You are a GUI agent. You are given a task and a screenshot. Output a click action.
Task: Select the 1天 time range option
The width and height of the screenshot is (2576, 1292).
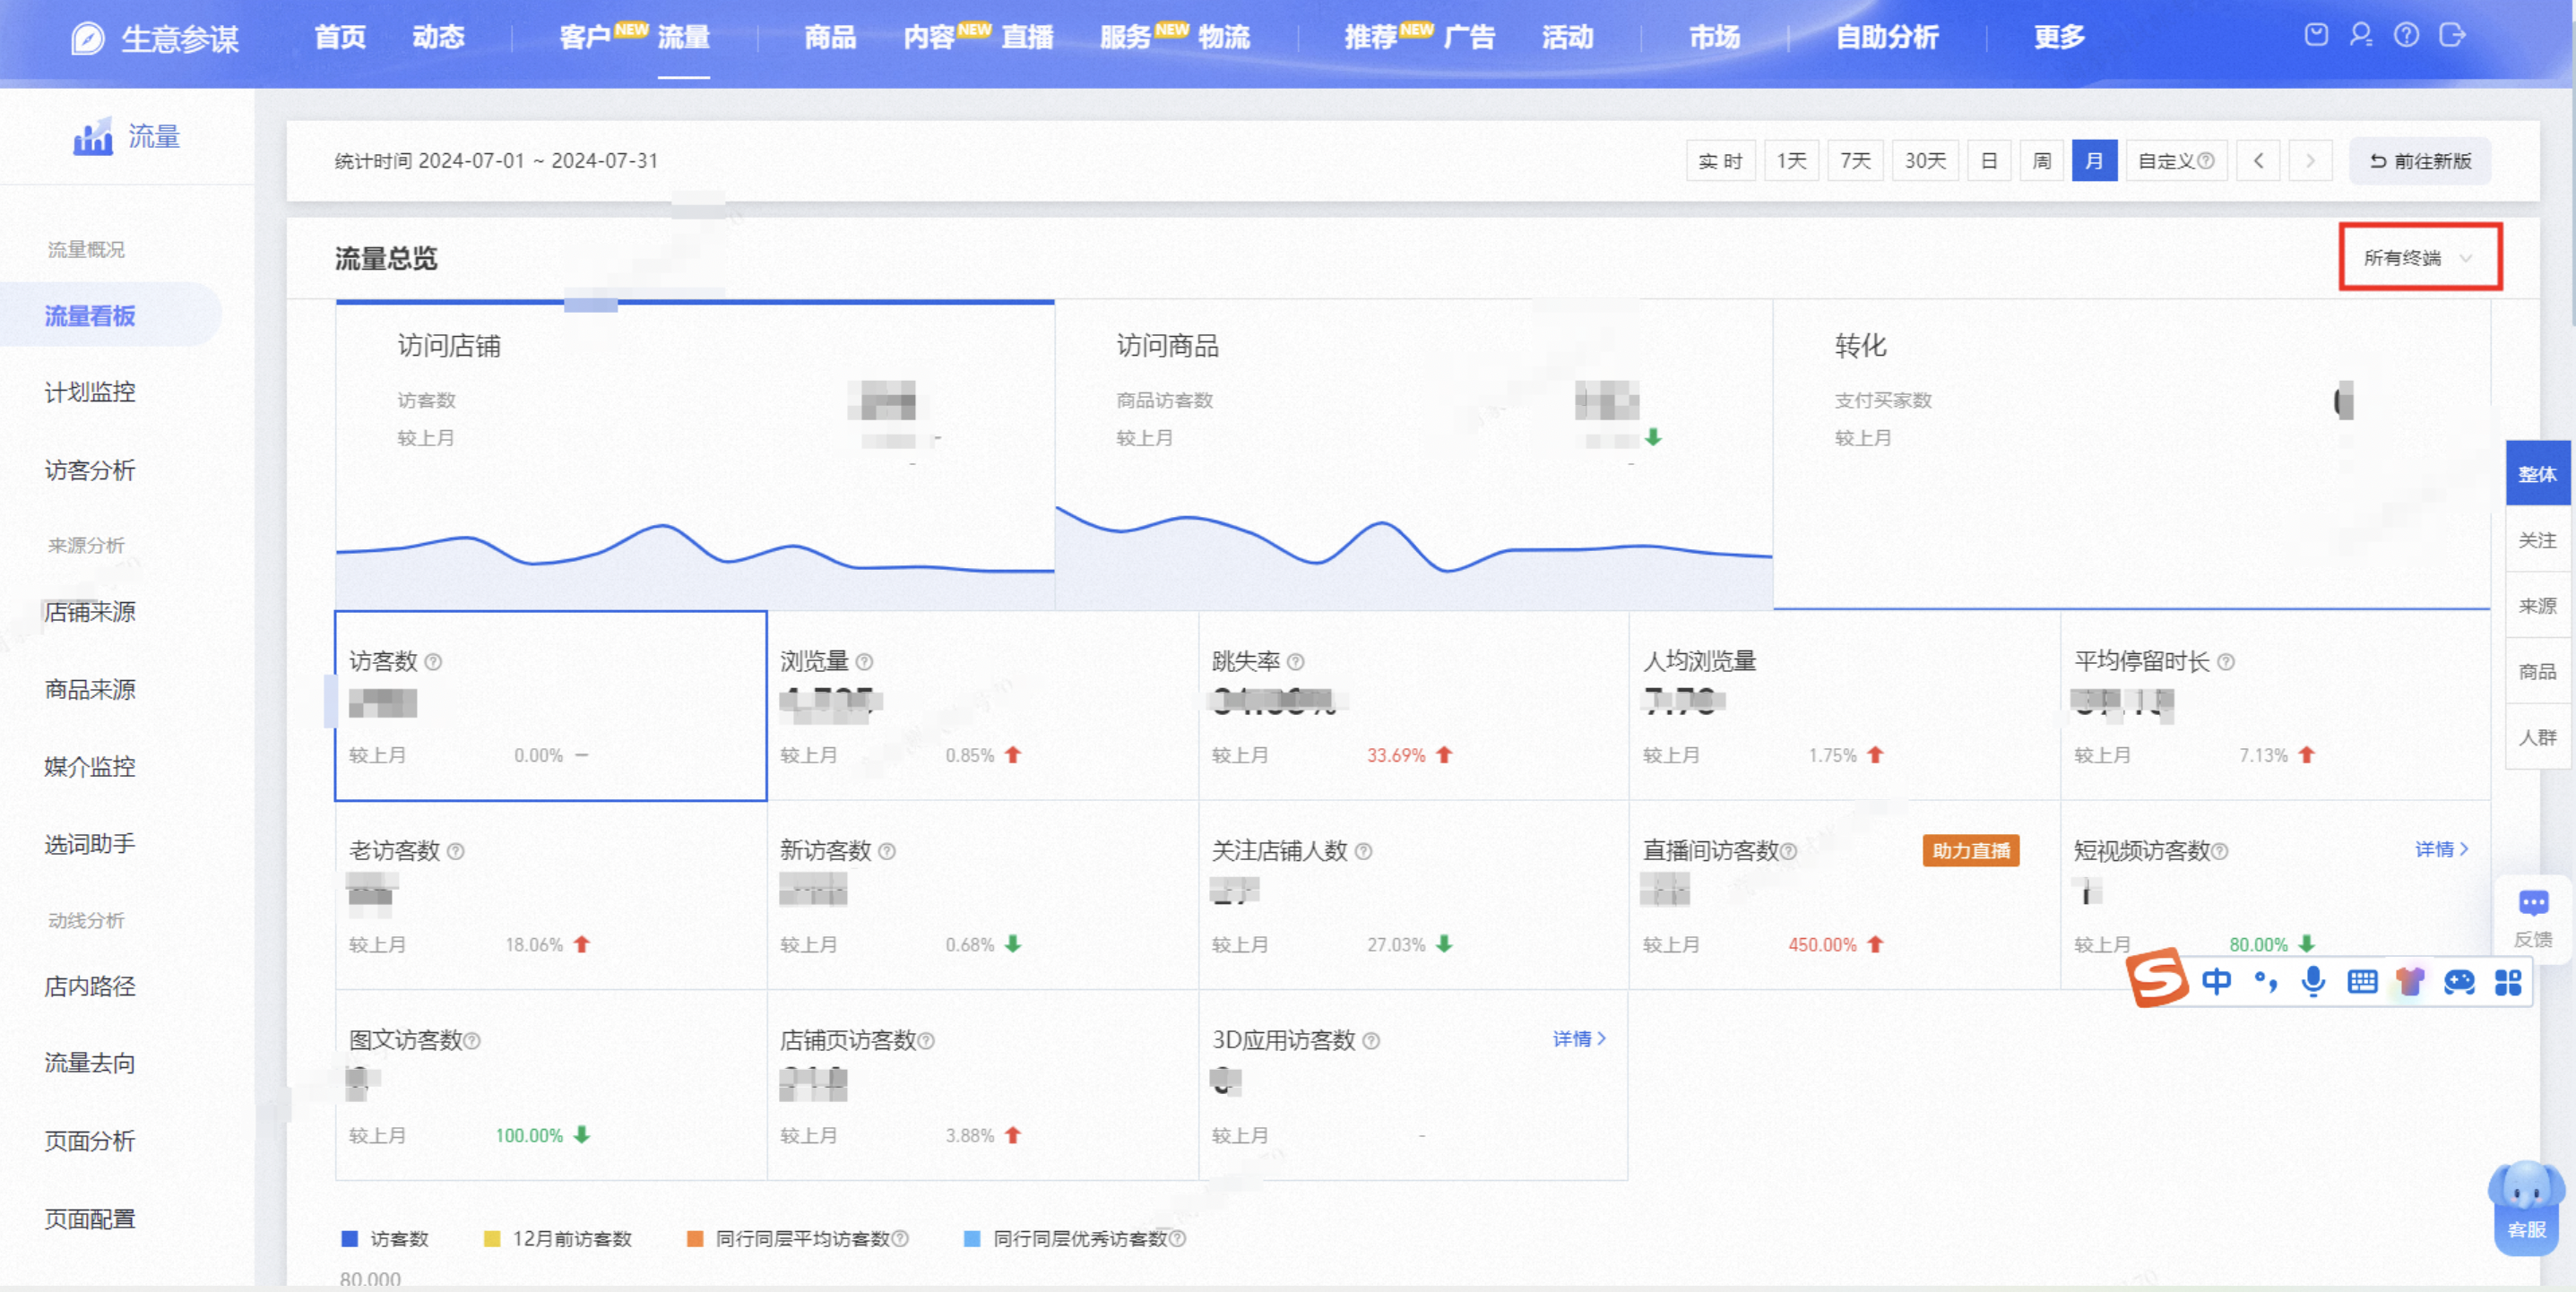tap(1791, 161)
